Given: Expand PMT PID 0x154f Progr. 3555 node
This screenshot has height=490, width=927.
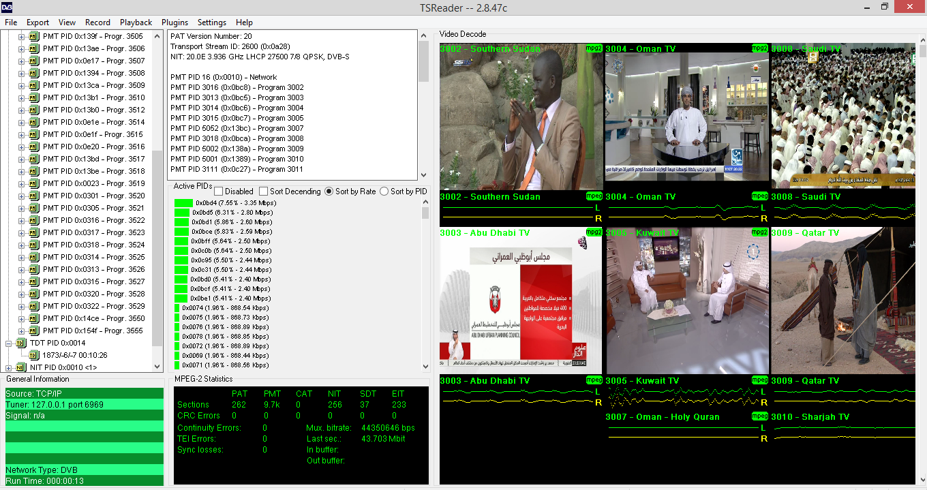Looking at the screenshot, I should pos(21,331).
